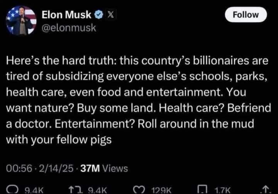This screenshot has width=278, height=194.
Task: Open the share arrow icon
Action: (x=265, y=190)
